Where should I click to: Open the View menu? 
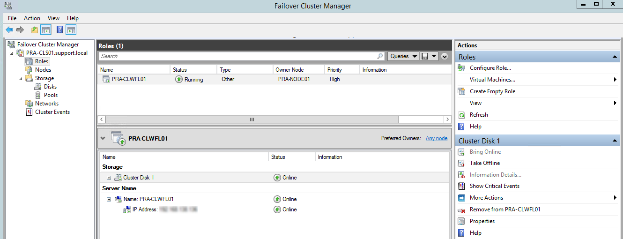click(x=54, y=18)
